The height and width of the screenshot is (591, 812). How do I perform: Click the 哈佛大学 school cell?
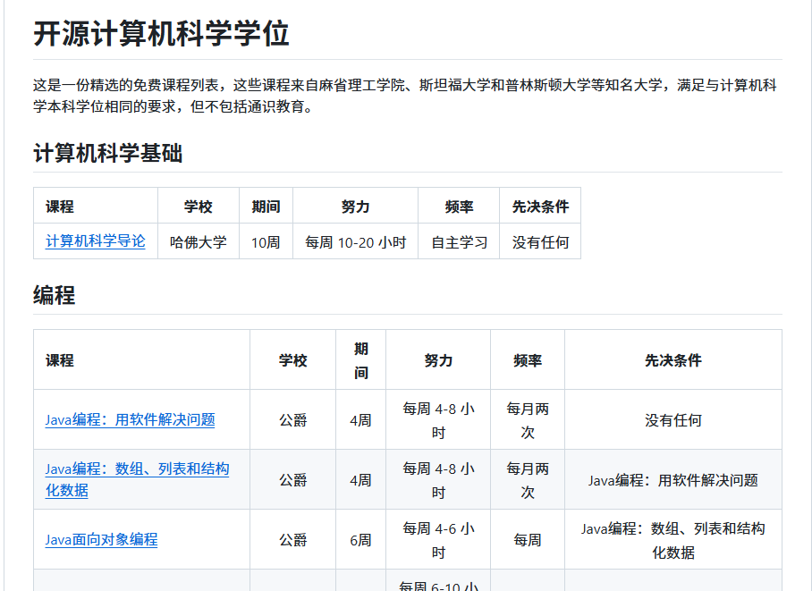[x=199, y=242]
